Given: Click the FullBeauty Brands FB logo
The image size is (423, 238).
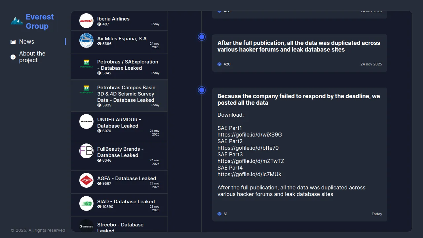Looking at the screenshot, I should (x=86, y=151).
